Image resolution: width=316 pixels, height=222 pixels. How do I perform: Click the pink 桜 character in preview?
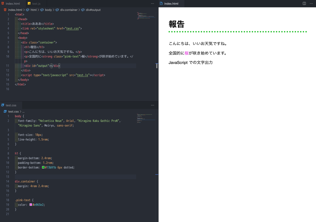[187, 53]
